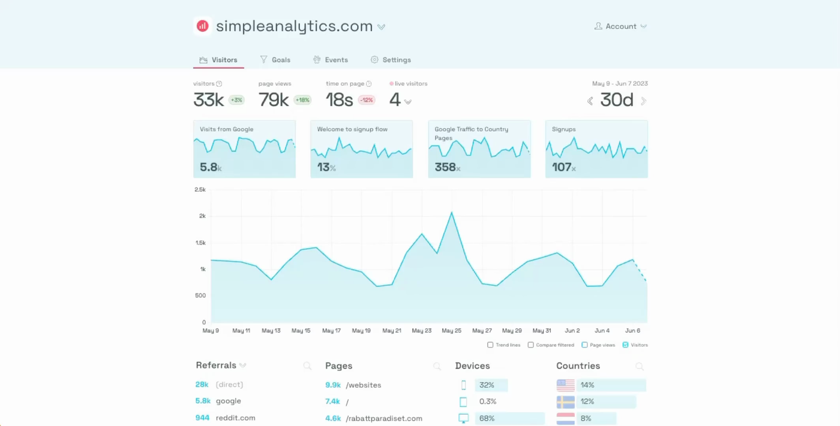The width and height of the screenshot is (840, 426).
Task: Select the mobile phone device icon
Action: [x=463, y=385]
